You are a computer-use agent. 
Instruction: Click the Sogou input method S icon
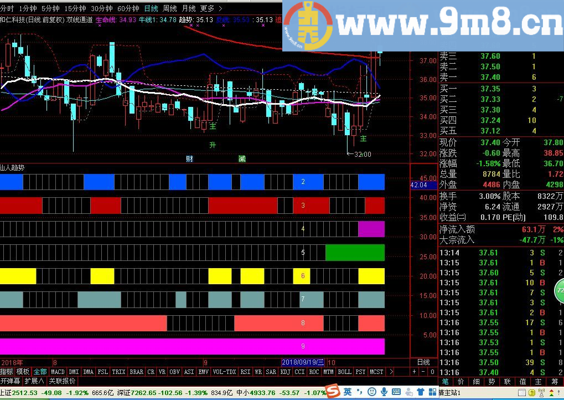click(x=334, y=392)
